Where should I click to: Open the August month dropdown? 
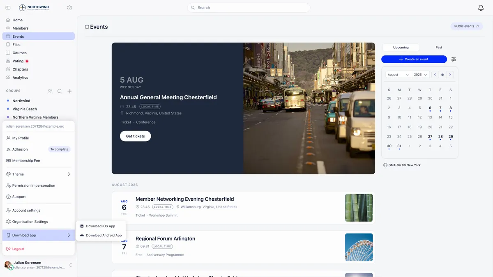click(399, 75)
